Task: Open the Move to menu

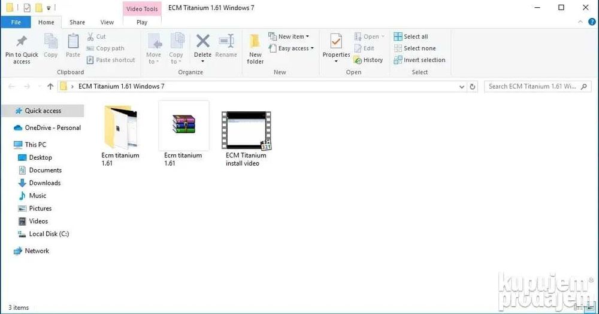Action: (153, 48)
